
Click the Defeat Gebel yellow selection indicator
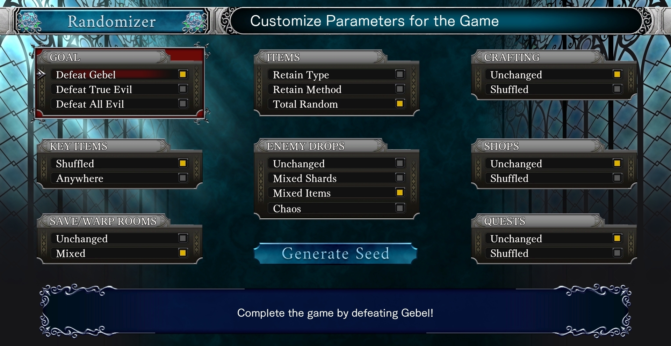point(183,74)
